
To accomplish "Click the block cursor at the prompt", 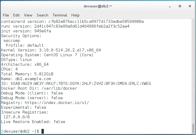I will [x=43, y=131].
